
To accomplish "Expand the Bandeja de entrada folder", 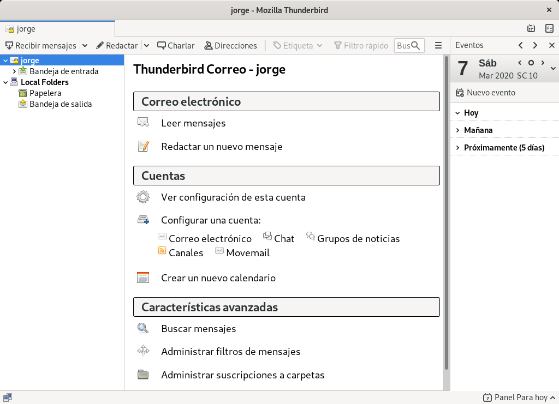I will pos(13,71).
